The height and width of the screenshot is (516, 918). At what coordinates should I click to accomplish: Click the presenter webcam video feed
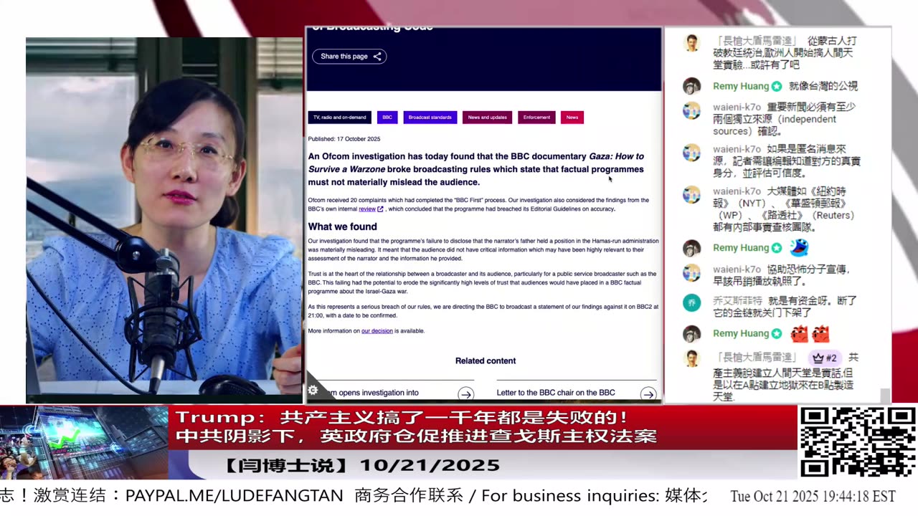point(164,220)
